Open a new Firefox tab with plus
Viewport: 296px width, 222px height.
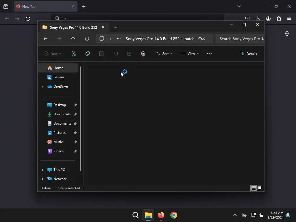pyautogui.click(x=84, y=7)
